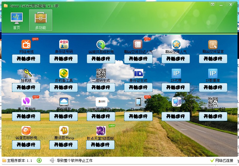Click the 图标提取 cloud icon

tap(64, 102)
